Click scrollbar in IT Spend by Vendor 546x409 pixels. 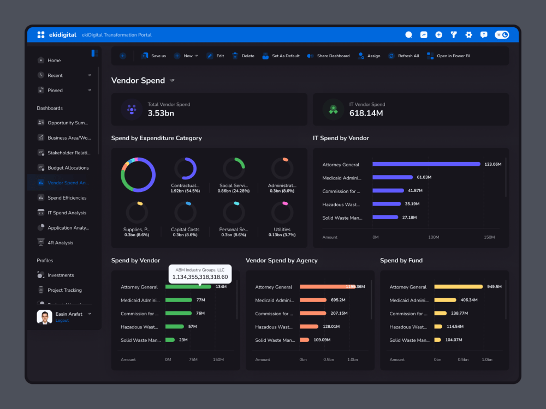506,177
